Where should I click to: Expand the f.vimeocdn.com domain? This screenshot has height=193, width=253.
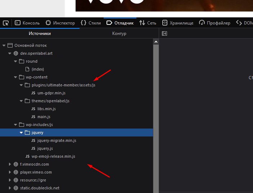click(x=10, y=164)
